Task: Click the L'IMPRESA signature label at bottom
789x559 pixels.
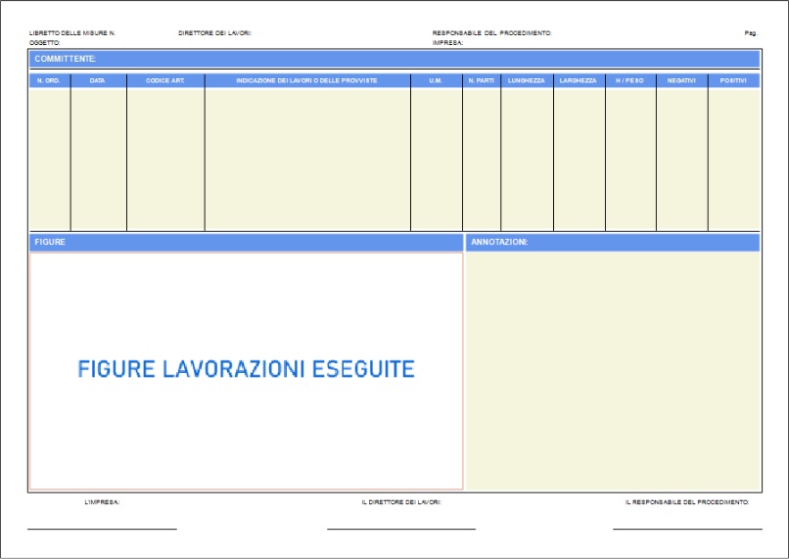Action: tap(102, 502)
